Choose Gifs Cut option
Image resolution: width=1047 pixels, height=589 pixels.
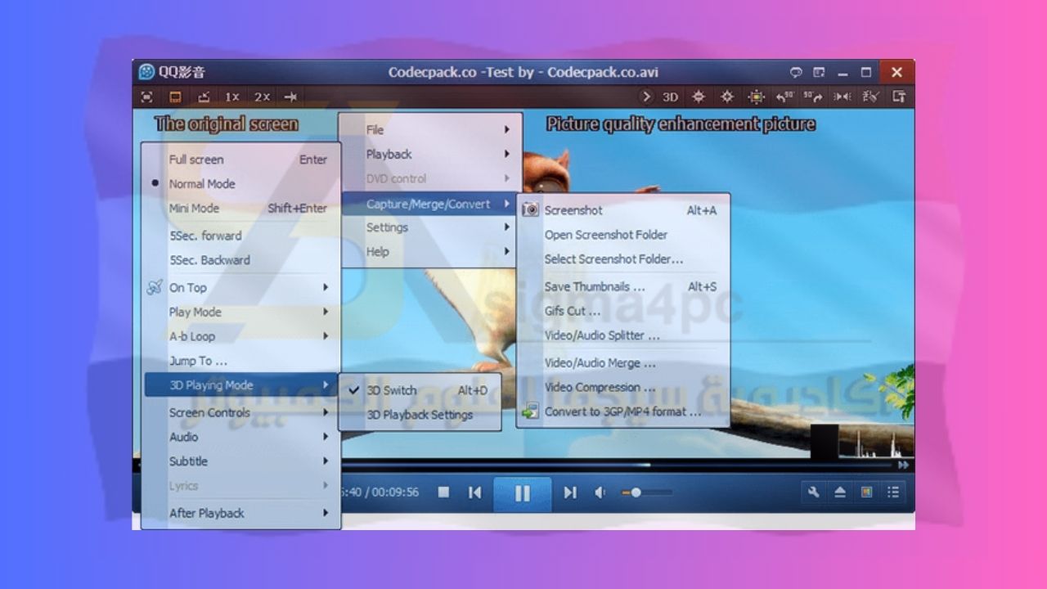[622, 311]
